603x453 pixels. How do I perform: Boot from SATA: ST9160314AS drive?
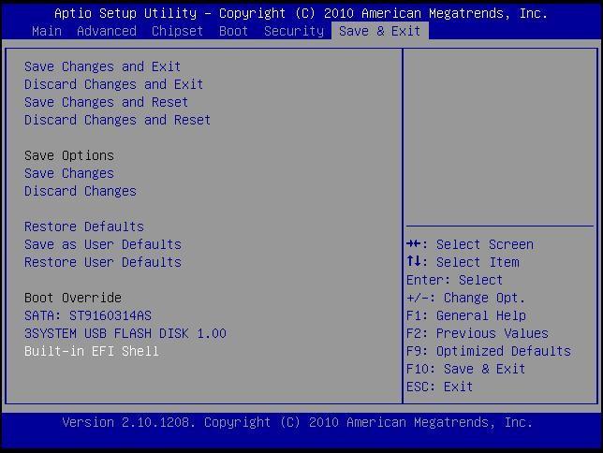pyautogui.click(x=87, y=315)
